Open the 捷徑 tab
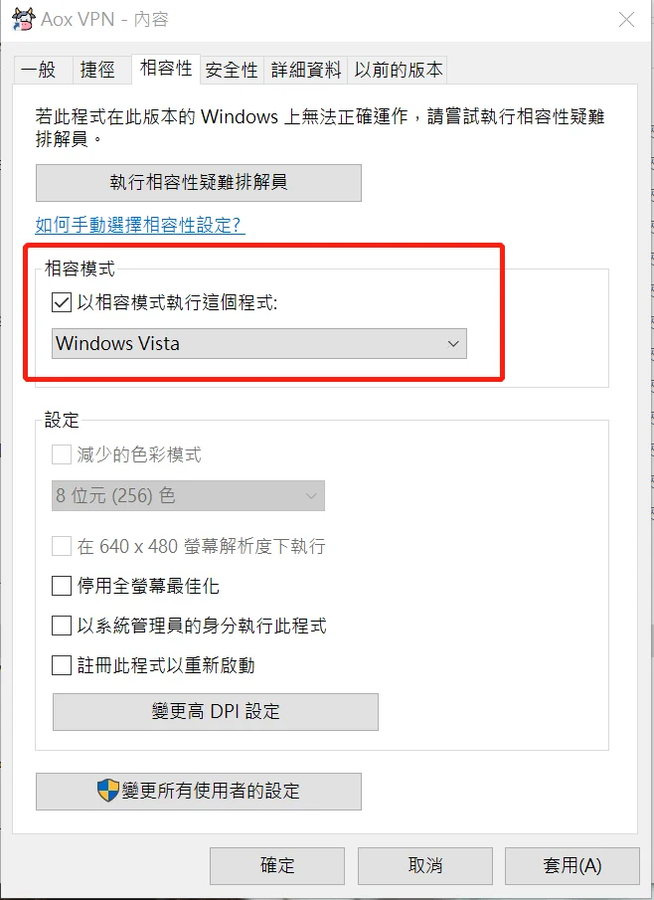The image size is (654, 900). (x=97, y=70)
